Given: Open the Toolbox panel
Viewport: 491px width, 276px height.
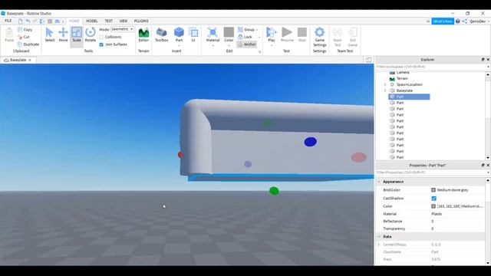Looking at the screenshot, I should (x=162, y=34).
